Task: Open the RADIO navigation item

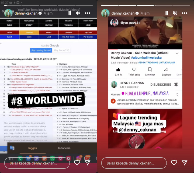Action: (9, 25)
